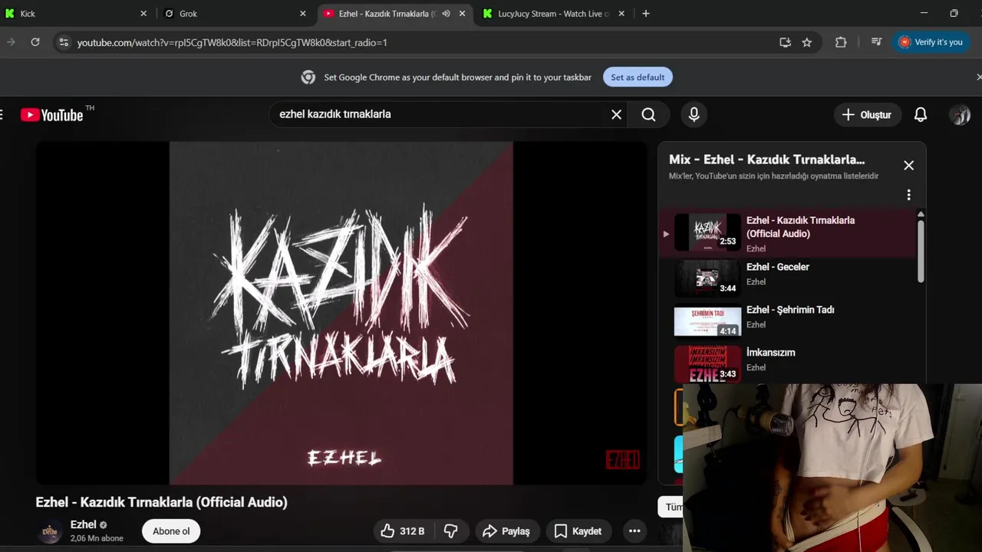This screenshot has width=982, height=552.
Task: Close the LucyJucy Stream tab
Action: tap(621, 14)
